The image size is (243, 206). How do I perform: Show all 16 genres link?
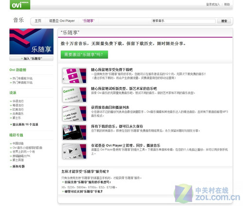25,124
